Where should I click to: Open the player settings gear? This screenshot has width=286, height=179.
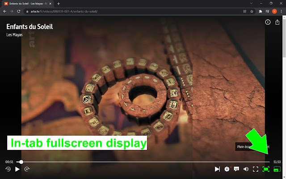227,169
